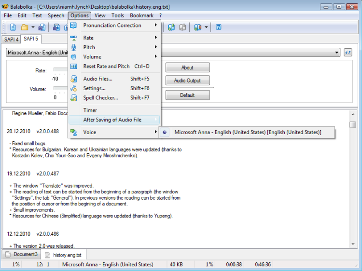
Task: Open the Tools menu
Action: click(118, 15)
